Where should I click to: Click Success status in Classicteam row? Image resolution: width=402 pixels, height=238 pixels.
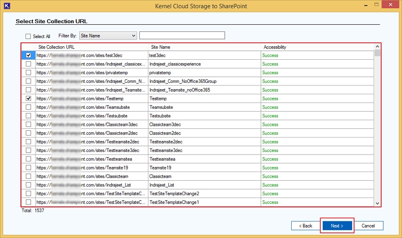270,176
